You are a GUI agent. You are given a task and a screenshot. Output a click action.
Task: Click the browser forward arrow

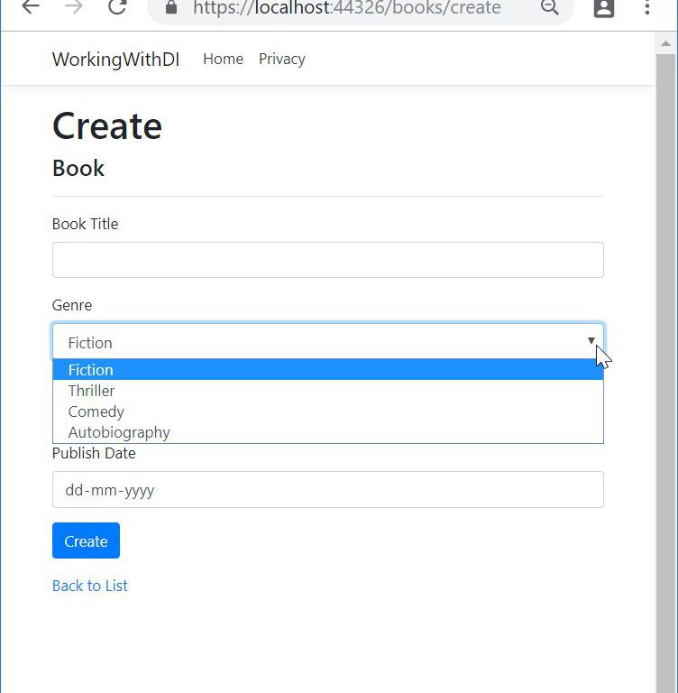click(x=74, y=8)
